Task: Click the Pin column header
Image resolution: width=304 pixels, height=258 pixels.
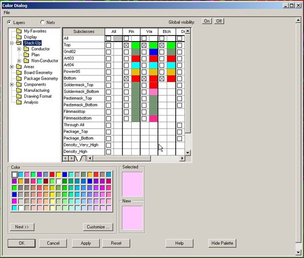Action: [x=131, y=31]
